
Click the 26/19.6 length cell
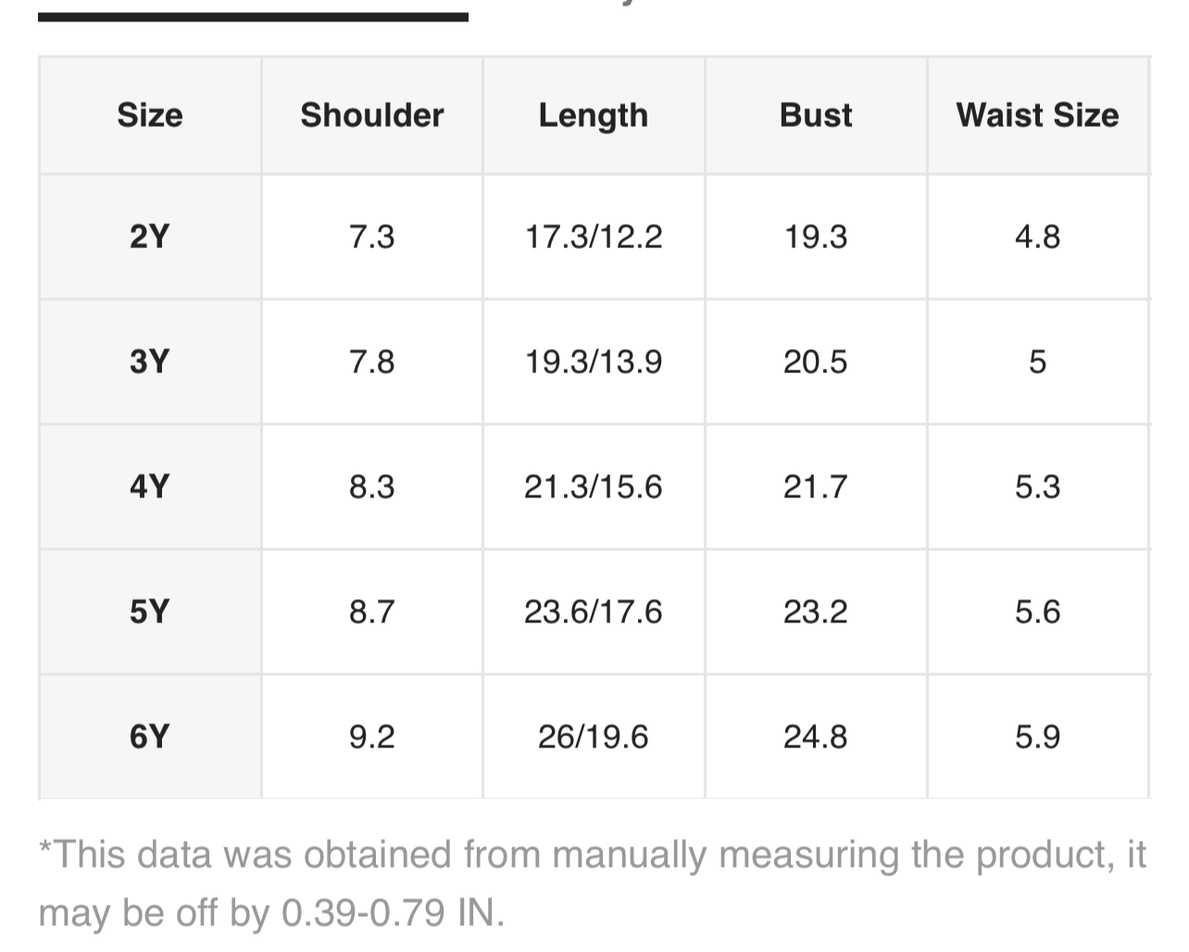click(594, 736)
